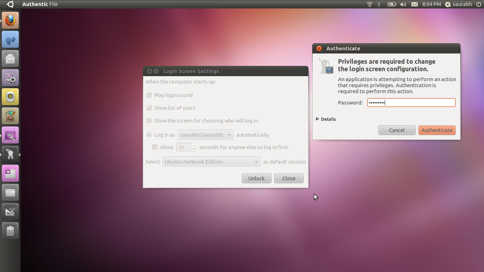Launch Firefox from the launcher
The height and width of the screenshot is (272, 484).
(10, 20)
